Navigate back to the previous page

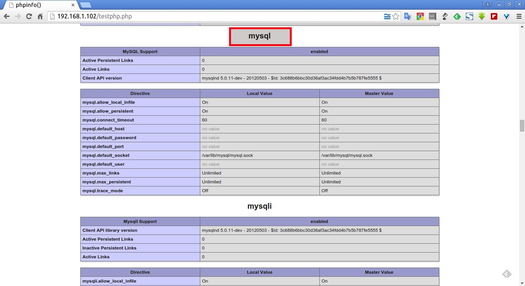[x=7, y=16]
